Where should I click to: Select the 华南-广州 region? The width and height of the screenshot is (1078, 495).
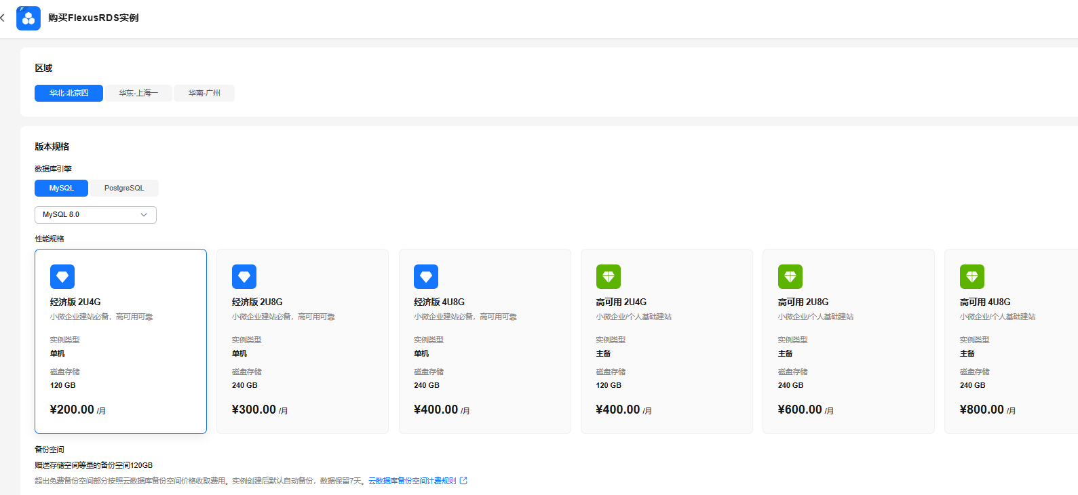tap(204, 93)
